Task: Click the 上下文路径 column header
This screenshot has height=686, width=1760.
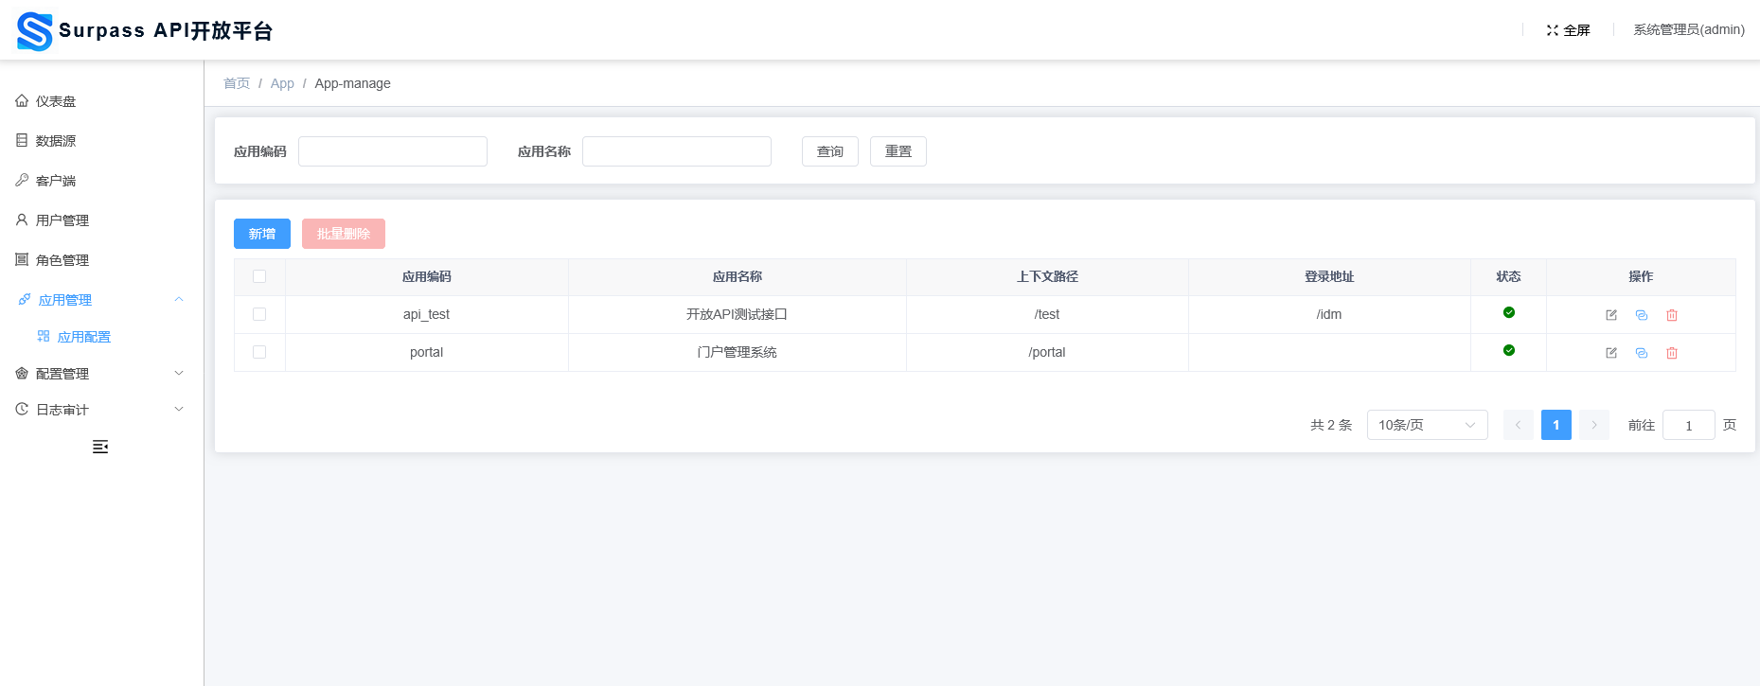Action: pos(1047,276)
